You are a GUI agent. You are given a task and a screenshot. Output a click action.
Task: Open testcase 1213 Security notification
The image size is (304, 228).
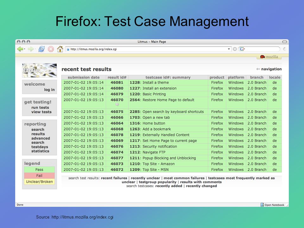153,147
